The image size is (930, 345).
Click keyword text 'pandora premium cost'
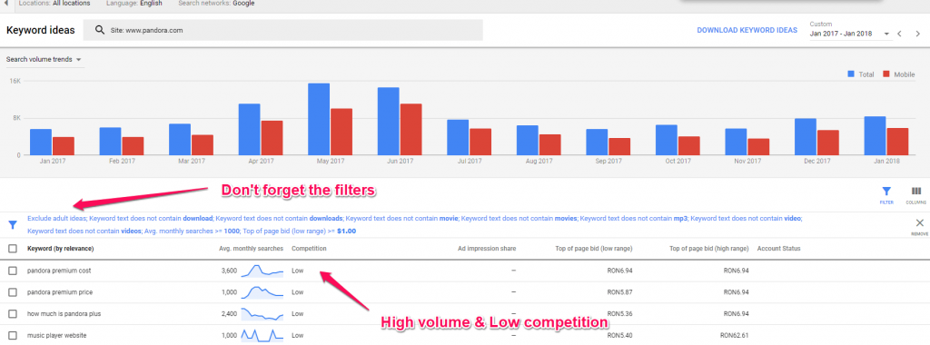pos(59,271)
